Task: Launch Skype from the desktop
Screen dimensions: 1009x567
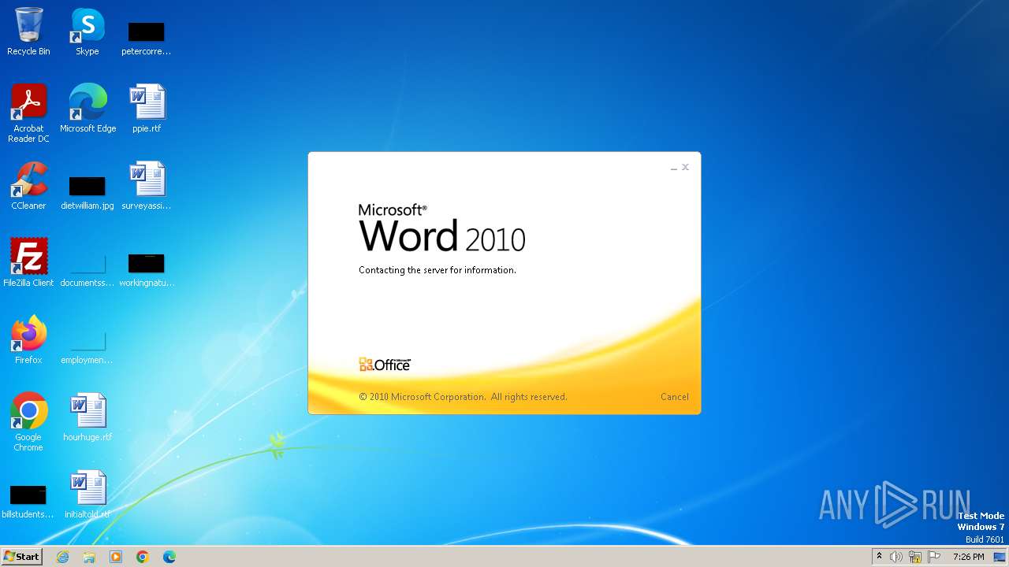Action: pyautogui.click(x=87, y=32)
